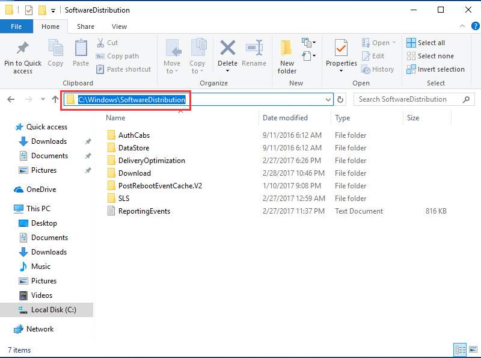
Task: Open Desktop under This PC
Action: click(x=38, y=223)
